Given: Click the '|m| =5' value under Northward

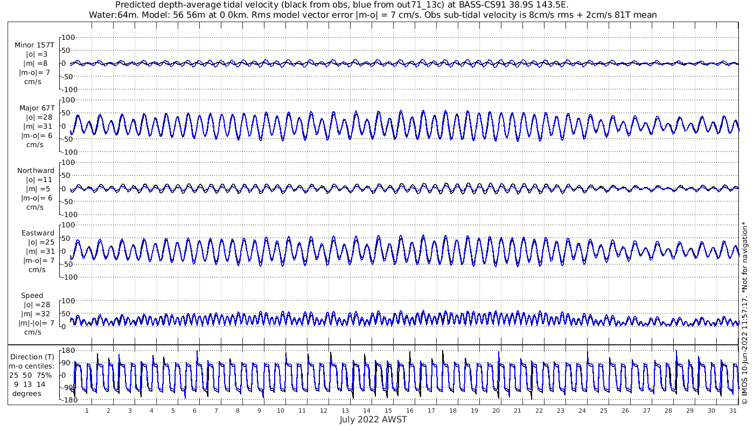Looking at the screenshot, I should coord(37,189).
